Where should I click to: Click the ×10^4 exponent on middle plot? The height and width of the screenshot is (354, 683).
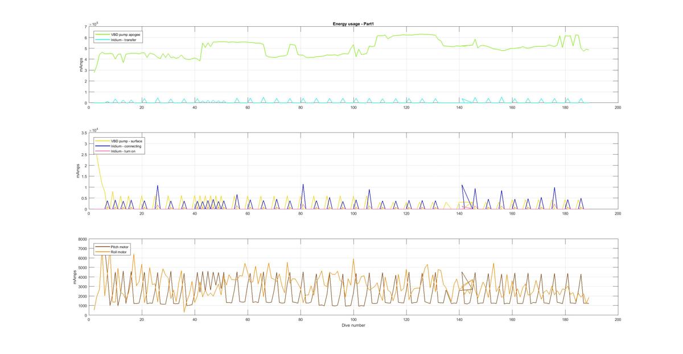coord(94,130)
